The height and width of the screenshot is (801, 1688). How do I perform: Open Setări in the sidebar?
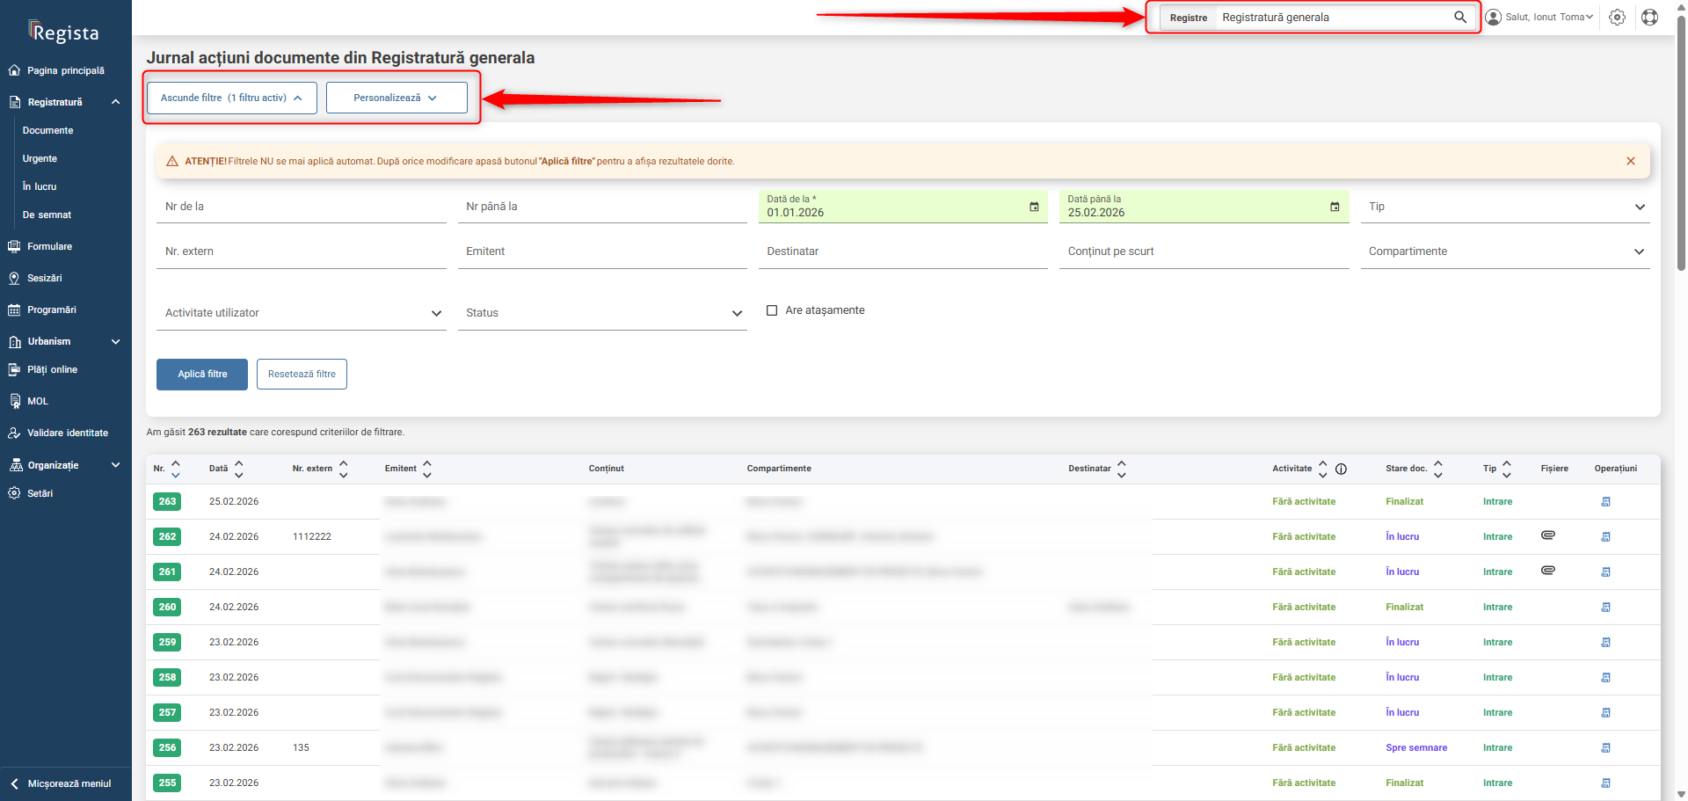[x=40, y=493]
